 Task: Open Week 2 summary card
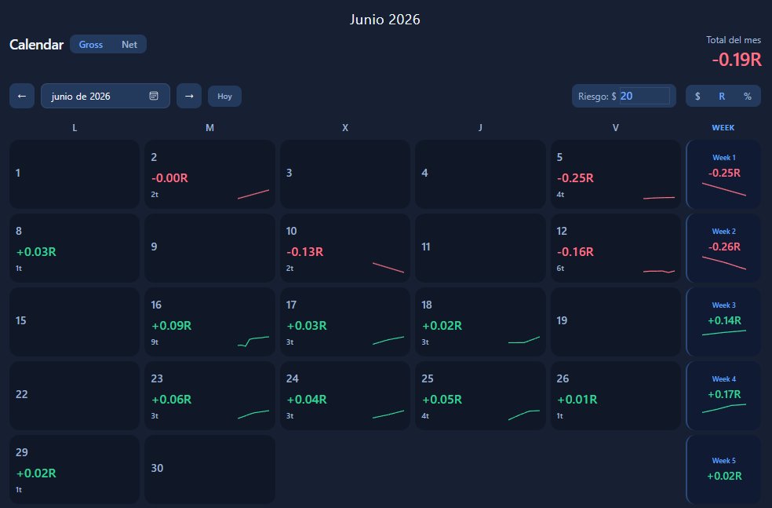pos(723,248)
